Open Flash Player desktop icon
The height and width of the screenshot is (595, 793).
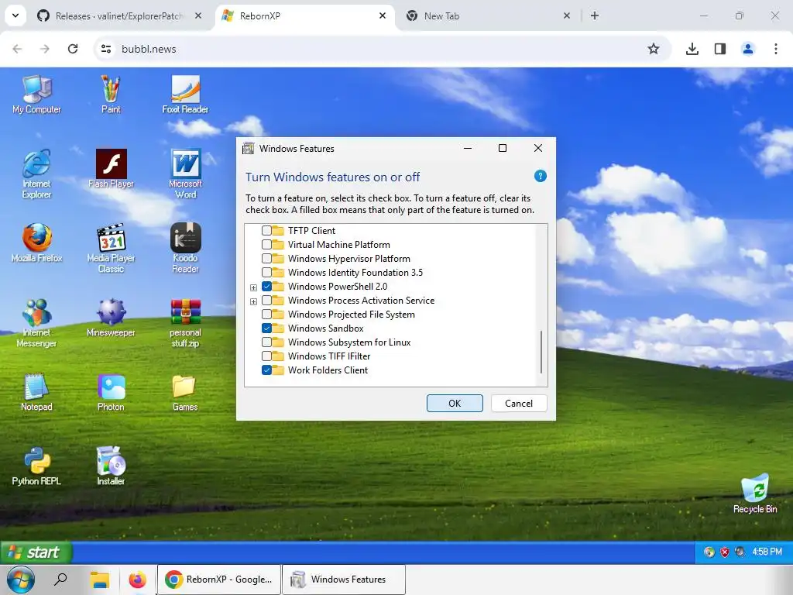pyautogui.click(x=111, y=169)
